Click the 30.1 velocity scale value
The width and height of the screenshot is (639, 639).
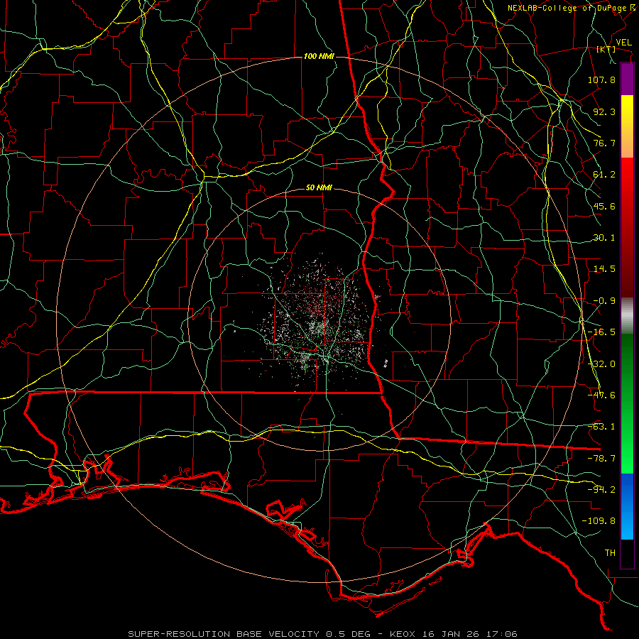604,238
